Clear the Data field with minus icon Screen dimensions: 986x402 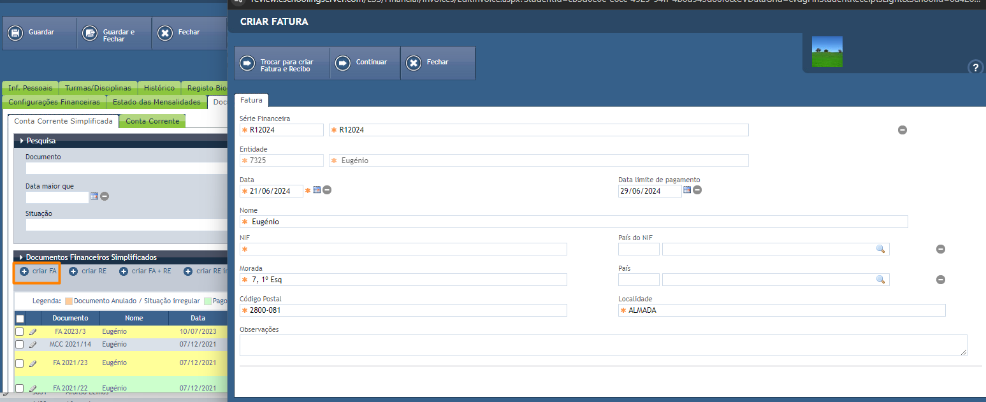(327, 190)
